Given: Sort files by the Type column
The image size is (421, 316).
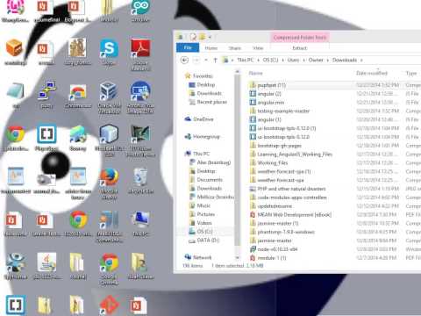Looking at the screenshot, I should (411, 73).
